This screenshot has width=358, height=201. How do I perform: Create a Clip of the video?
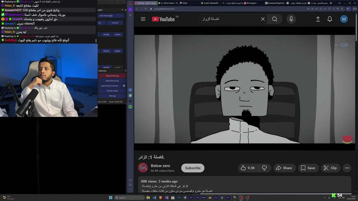(330, 168)
